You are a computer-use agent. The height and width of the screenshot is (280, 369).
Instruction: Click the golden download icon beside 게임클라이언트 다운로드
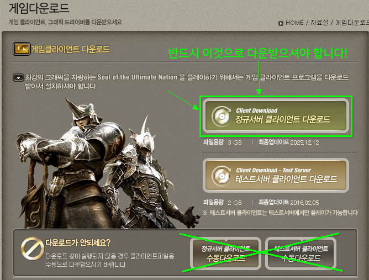pyautogui.click(x=22, y=49)
